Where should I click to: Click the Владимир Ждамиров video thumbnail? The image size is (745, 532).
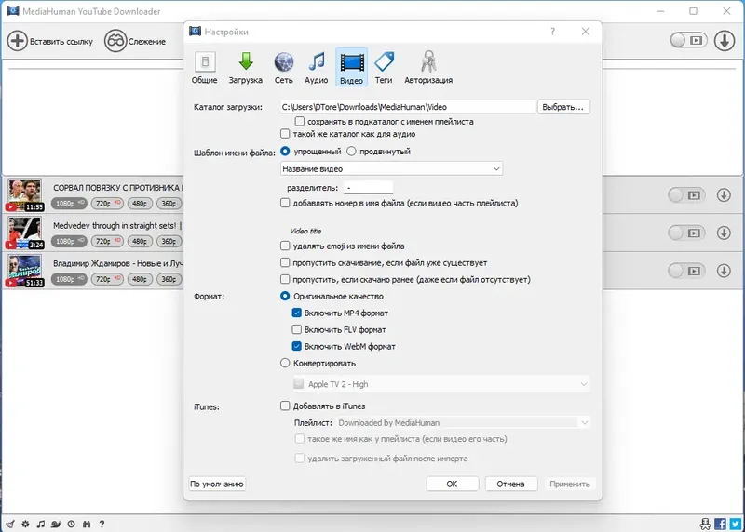tap(24, 271)
